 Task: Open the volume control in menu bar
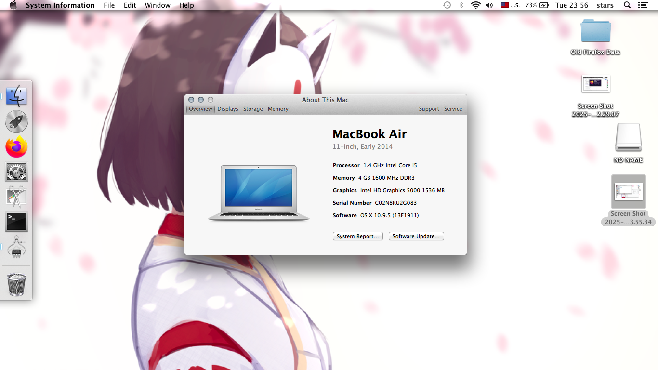pos(489,5)
